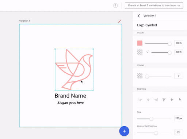187x139 pixels.
Task: Click the Size slider handle
Action: [x=151, y=119]
